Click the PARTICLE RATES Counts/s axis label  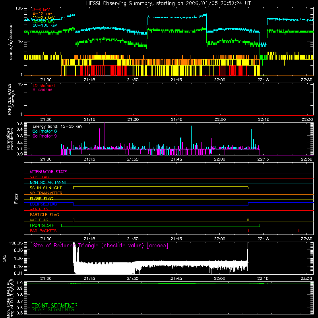(x=11, y=99)
